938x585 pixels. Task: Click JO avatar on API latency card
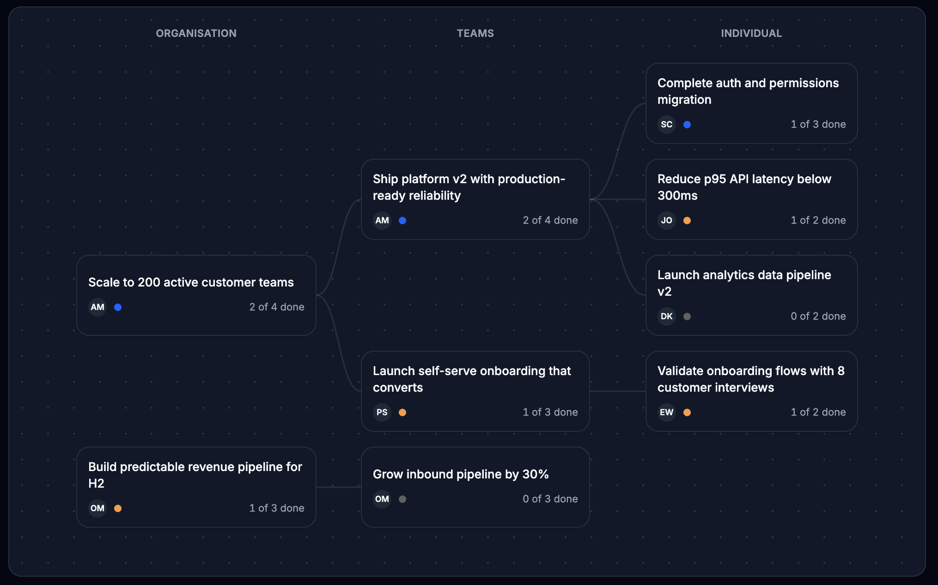pos(667,221)
